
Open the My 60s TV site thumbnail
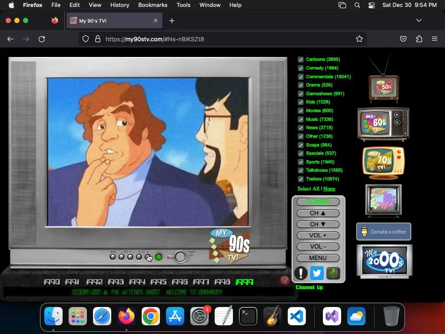click(x=383, y=124)
